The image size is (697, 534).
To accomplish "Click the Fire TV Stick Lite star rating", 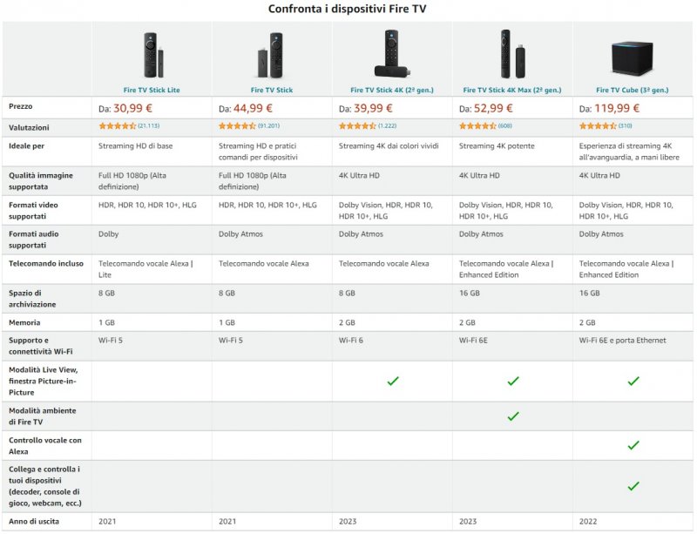I will click(x=117, y=126).
